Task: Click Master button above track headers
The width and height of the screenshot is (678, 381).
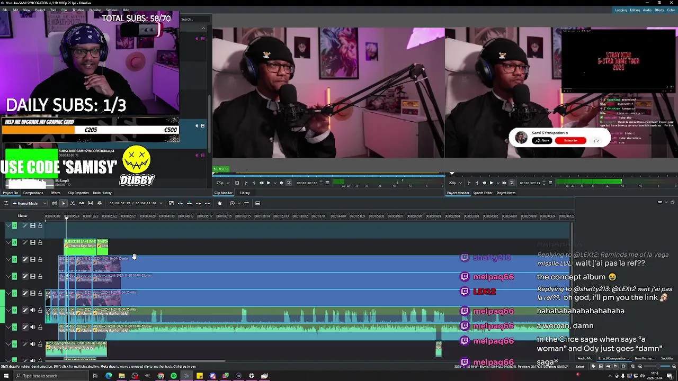Action: point(22,216)
